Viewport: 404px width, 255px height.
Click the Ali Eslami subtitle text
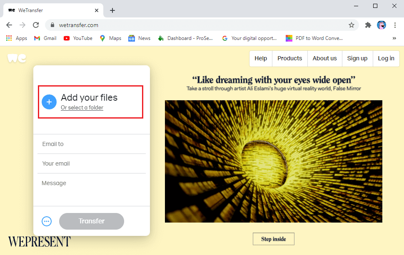coord(274,89)
